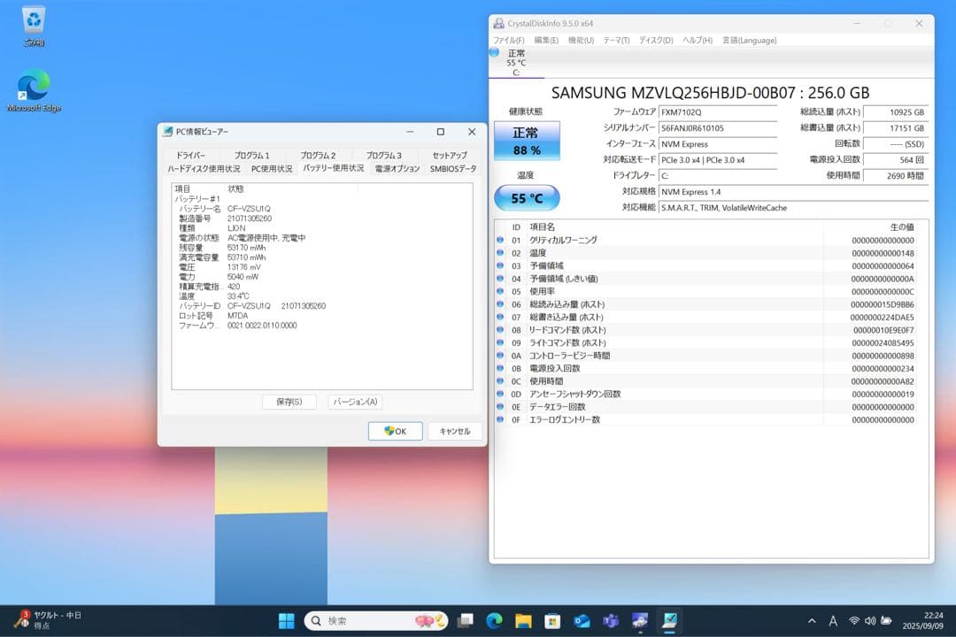
Task: Open Teams from the taskbar
Action: (x=611, y=620)
